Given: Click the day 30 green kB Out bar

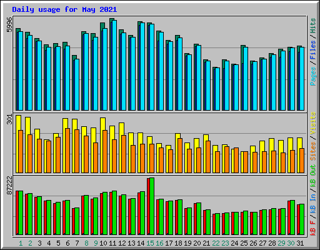Looking at the screenshot, I should coord(292,217).
